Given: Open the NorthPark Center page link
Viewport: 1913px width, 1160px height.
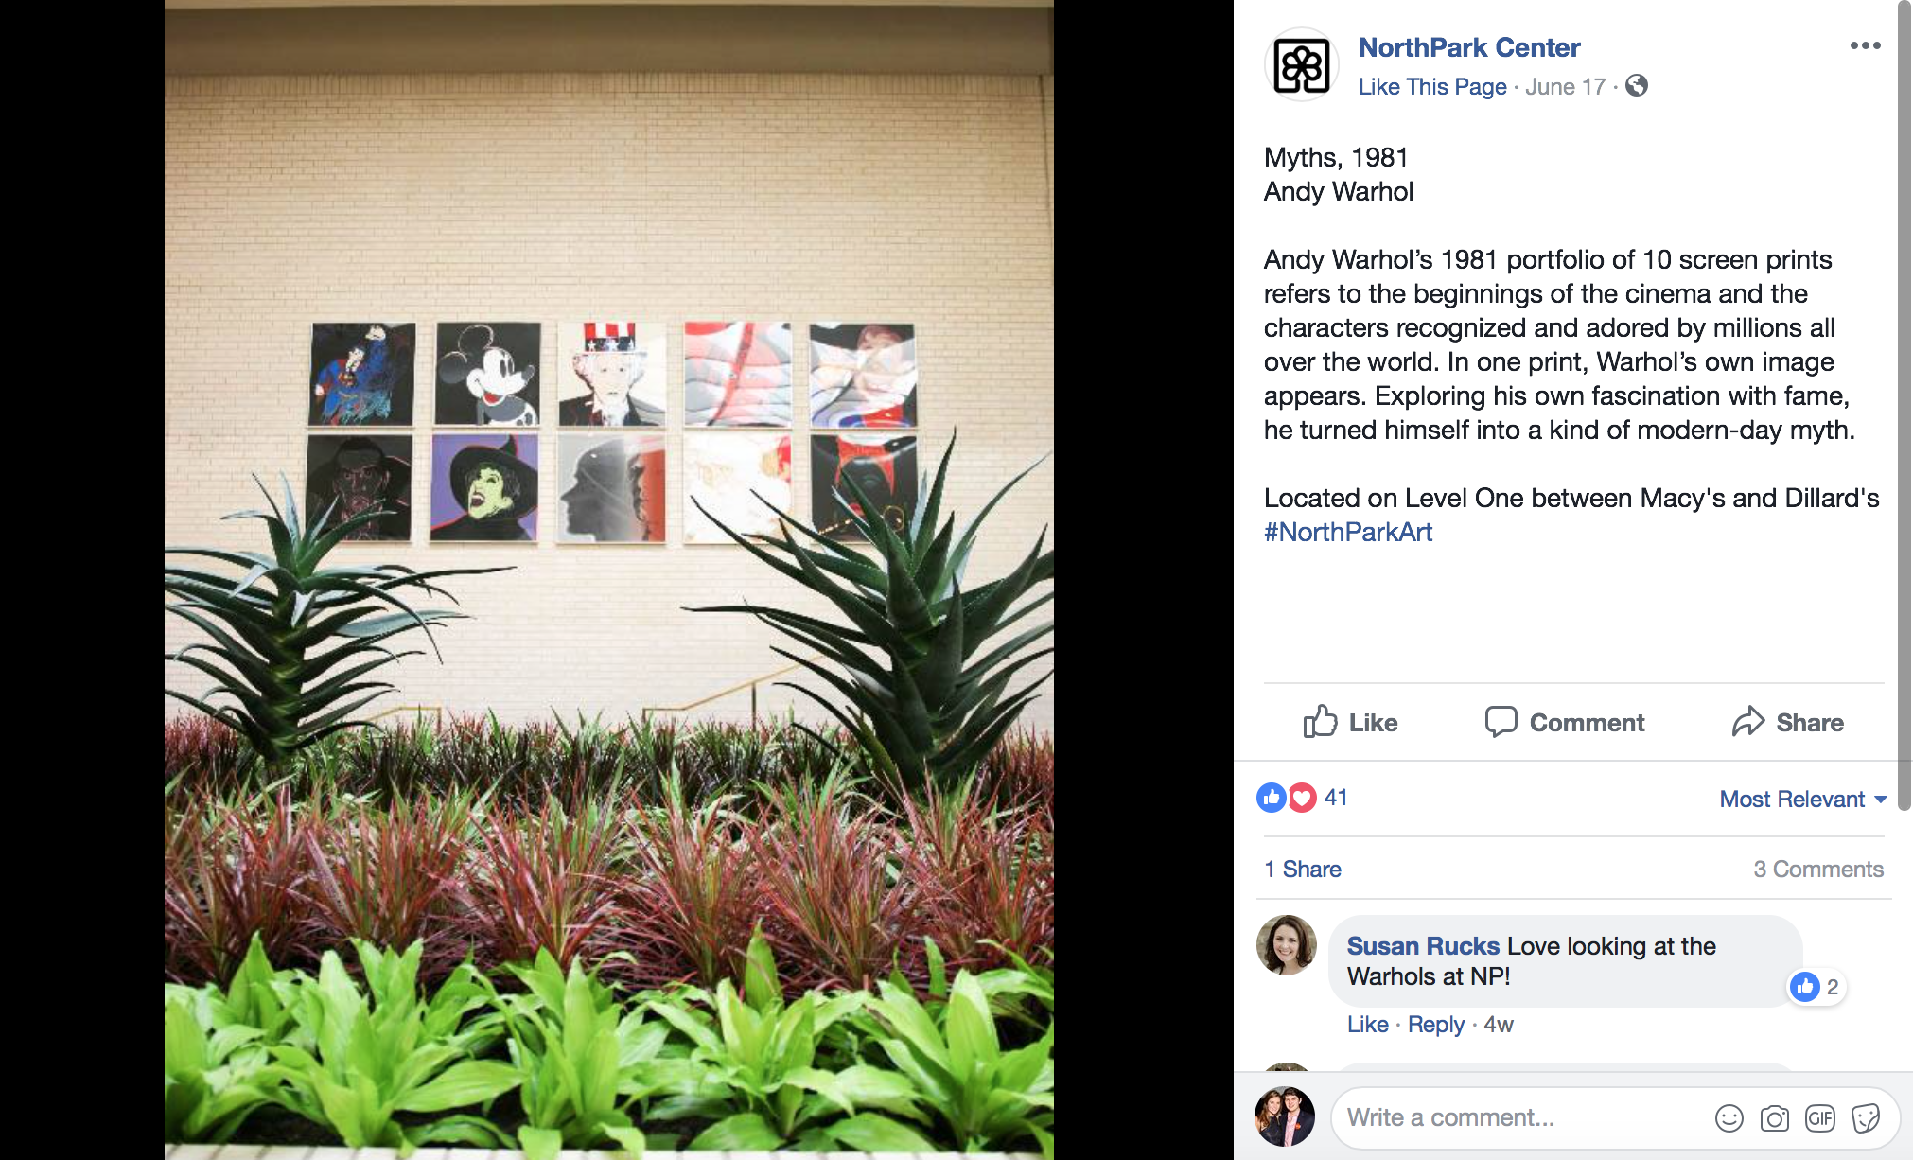Looking at the screenshot, I should pyautogui.click(x=1469, y=47).
